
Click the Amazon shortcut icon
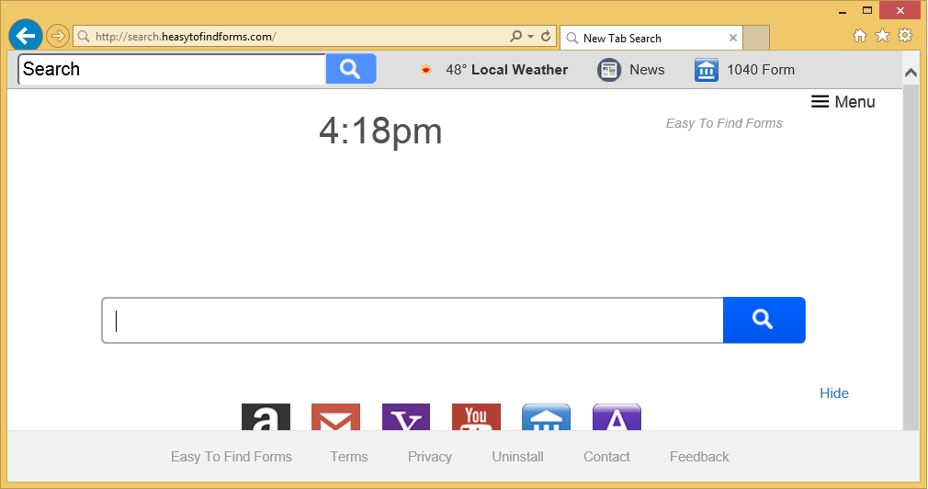coord(266,417)
